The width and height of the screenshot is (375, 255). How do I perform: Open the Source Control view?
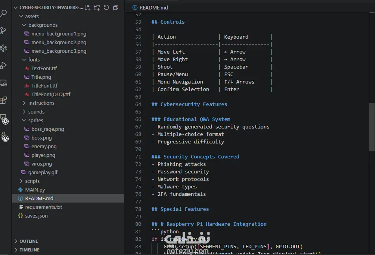pos(3,31)
